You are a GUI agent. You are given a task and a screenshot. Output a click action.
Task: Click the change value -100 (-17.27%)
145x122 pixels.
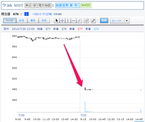(42, 14)
